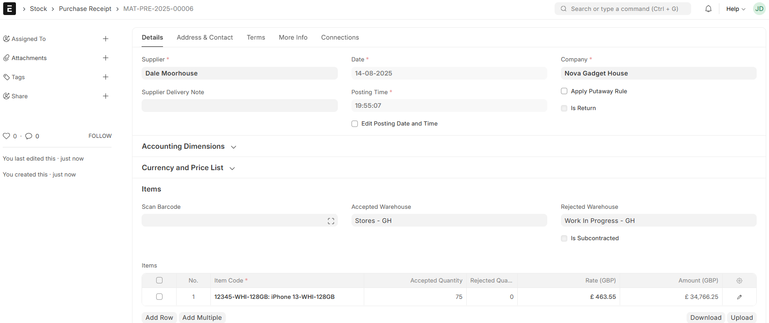Screen dimensions: 769x323
Task: Select the iPhone 13 item row checkbox
Action: pos(159,297)
